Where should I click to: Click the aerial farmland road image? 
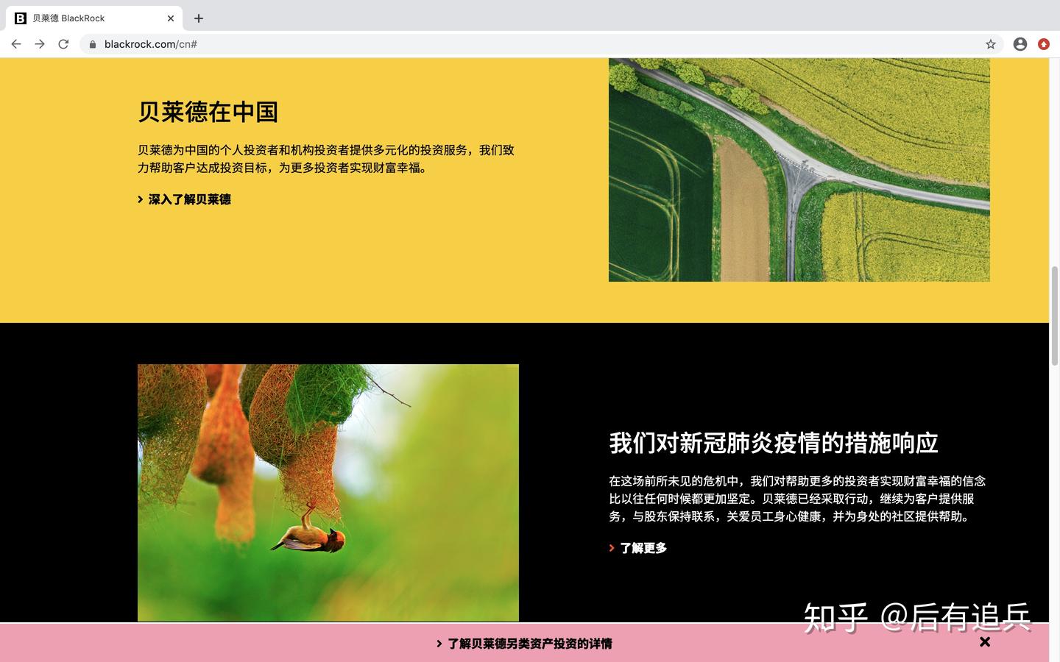(x=799, y=169)
